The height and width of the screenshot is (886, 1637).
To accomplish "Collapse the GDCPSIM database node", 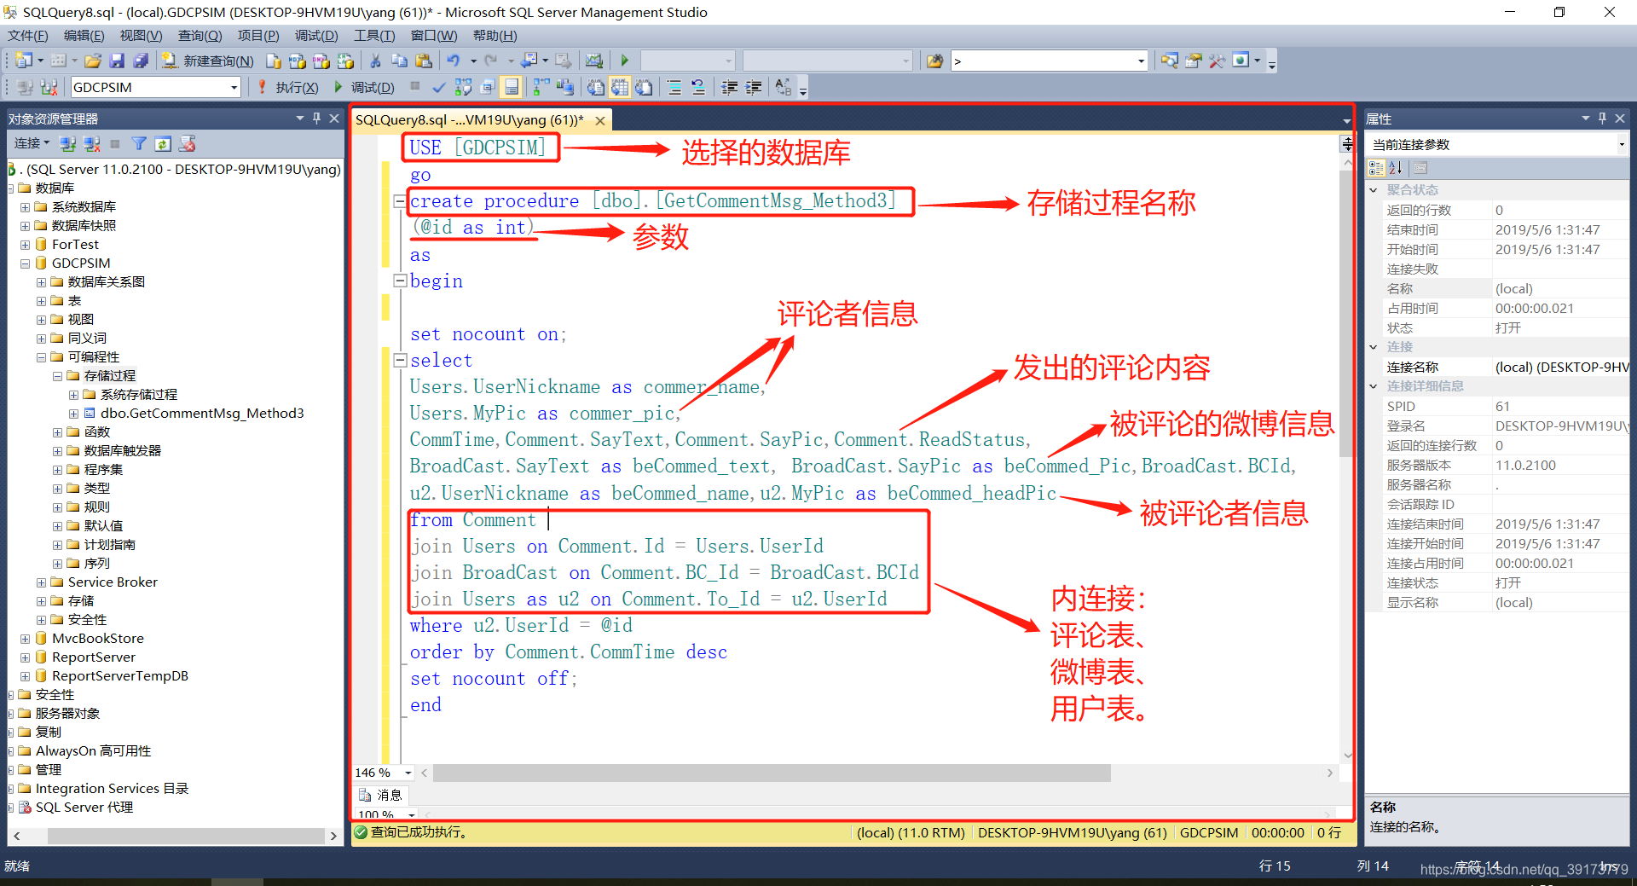I will (x=25, y=263).
